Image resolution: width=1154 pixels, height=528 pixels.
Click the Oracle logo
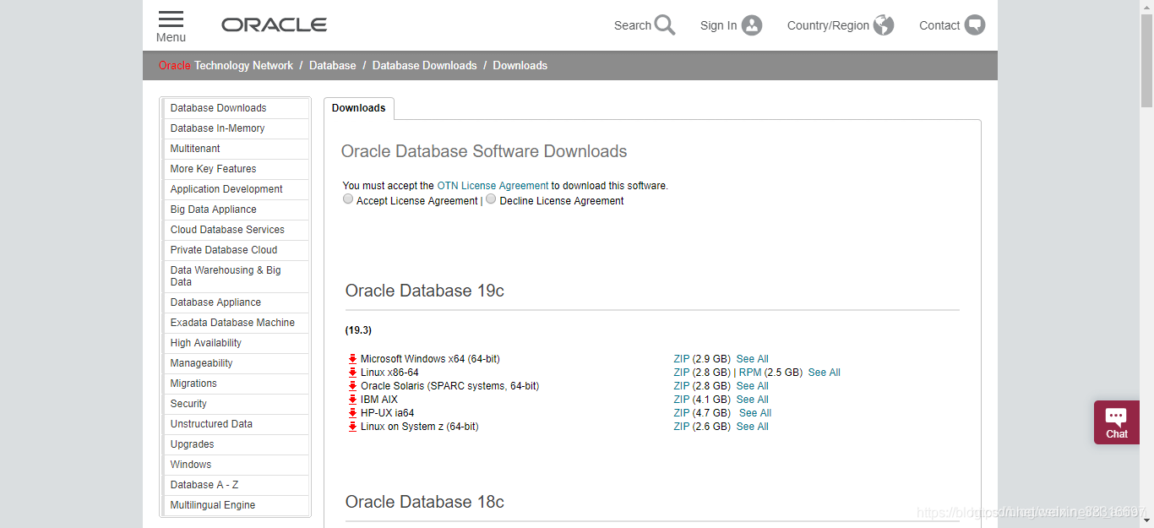tap(275, 25)
